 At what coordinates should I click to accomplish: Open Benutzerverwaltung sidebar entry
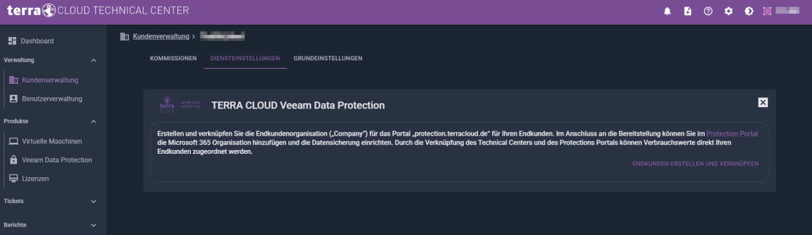[53, 99]
